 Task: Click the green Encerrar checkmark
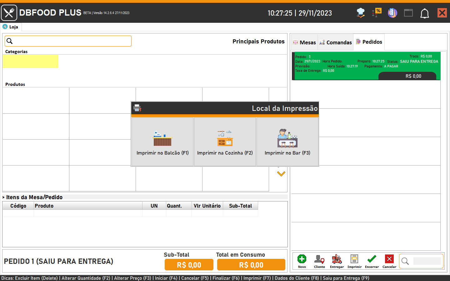point(372,261)
